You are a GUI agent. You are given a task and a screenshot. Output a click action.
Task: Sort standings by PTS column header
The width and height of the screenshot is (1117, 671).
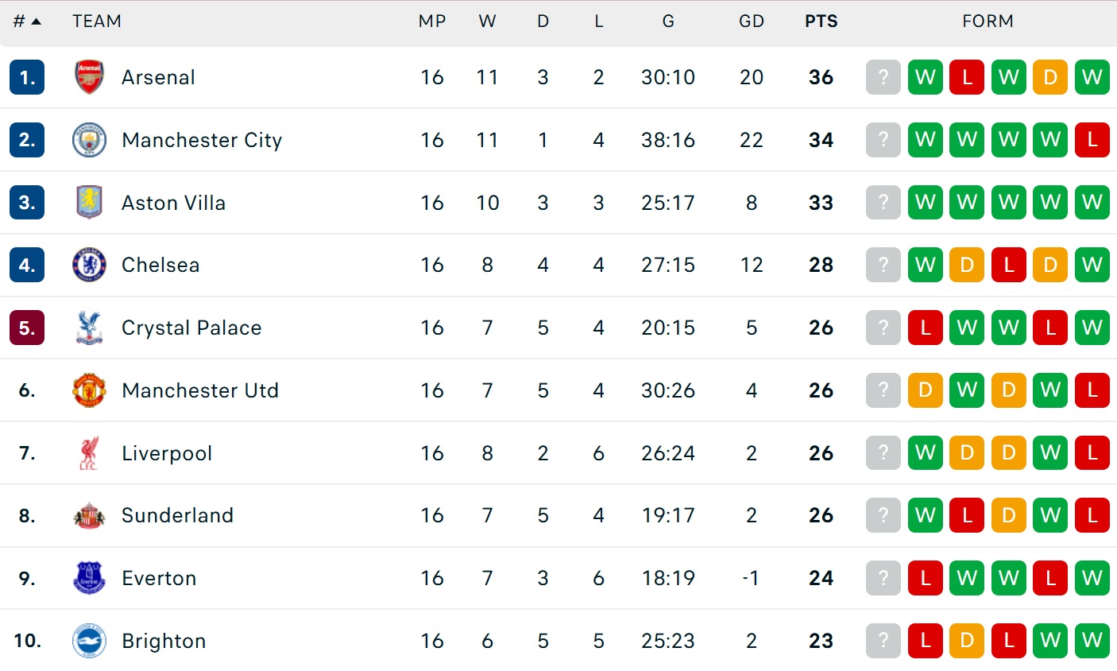(821, 21)
